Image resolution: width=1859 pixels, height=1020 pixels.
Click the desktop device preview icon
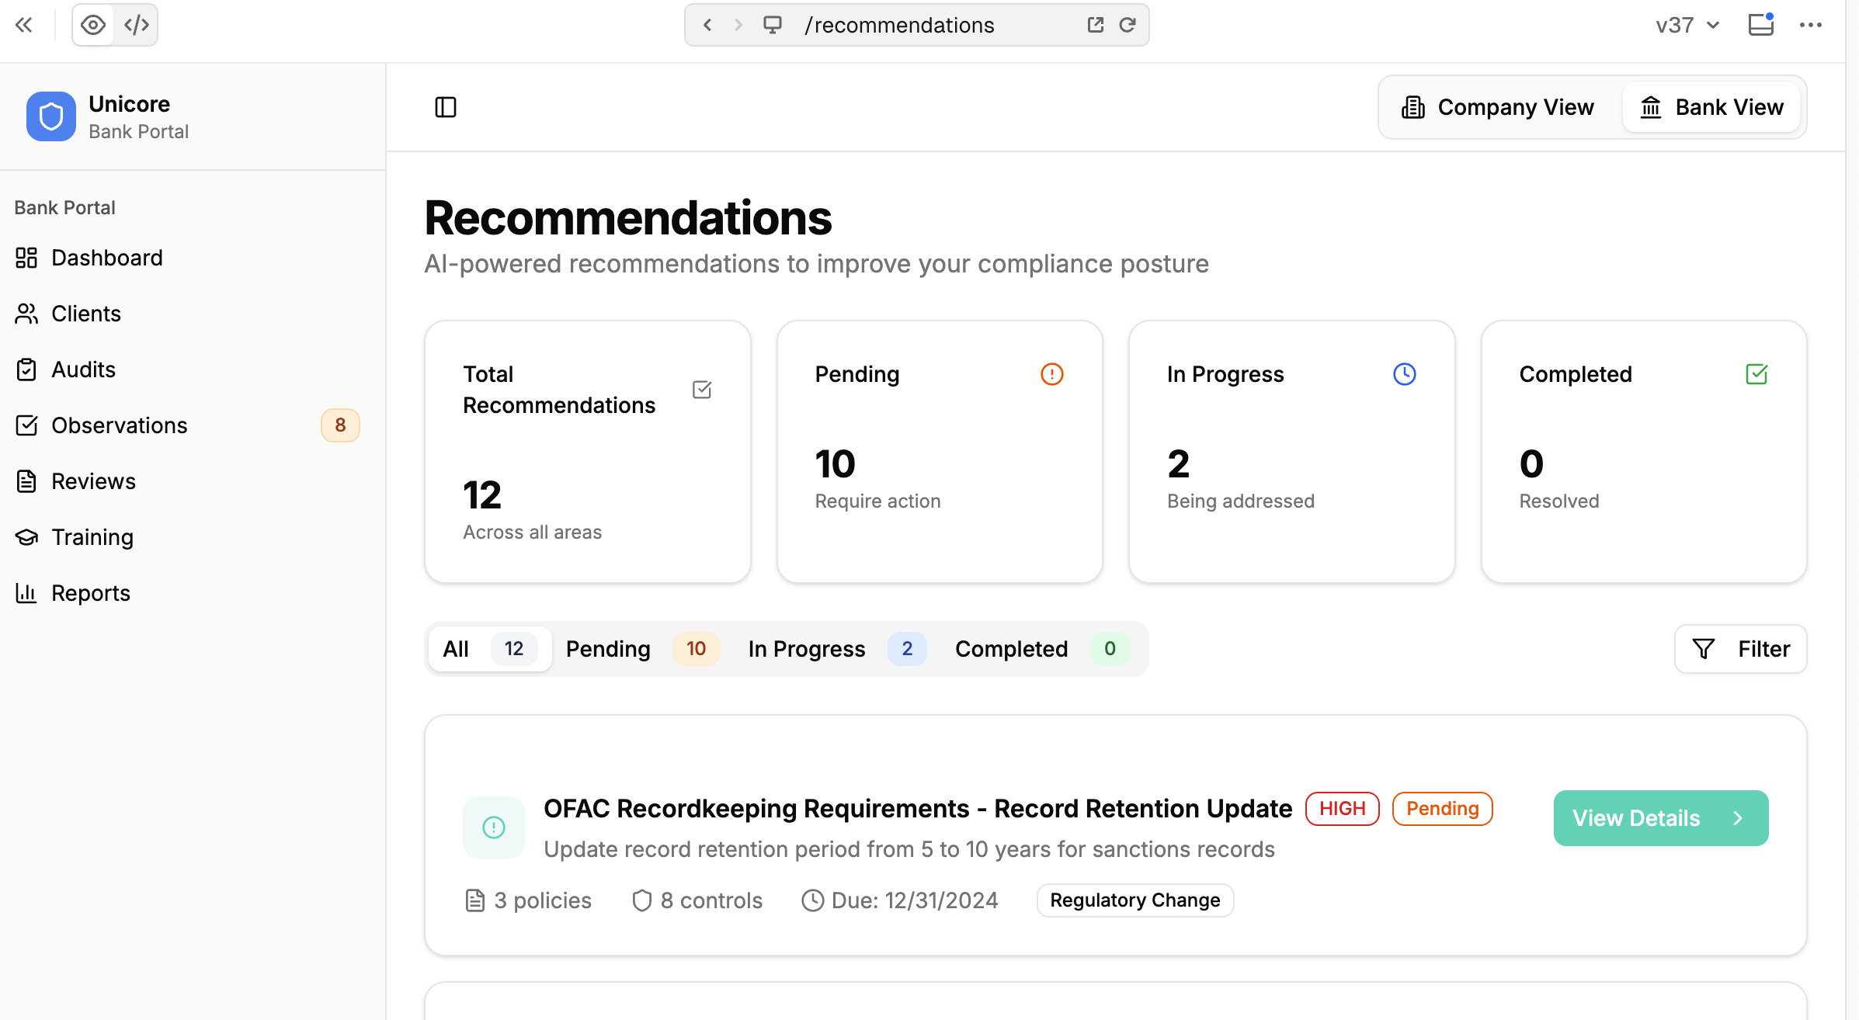click(772, 25)
